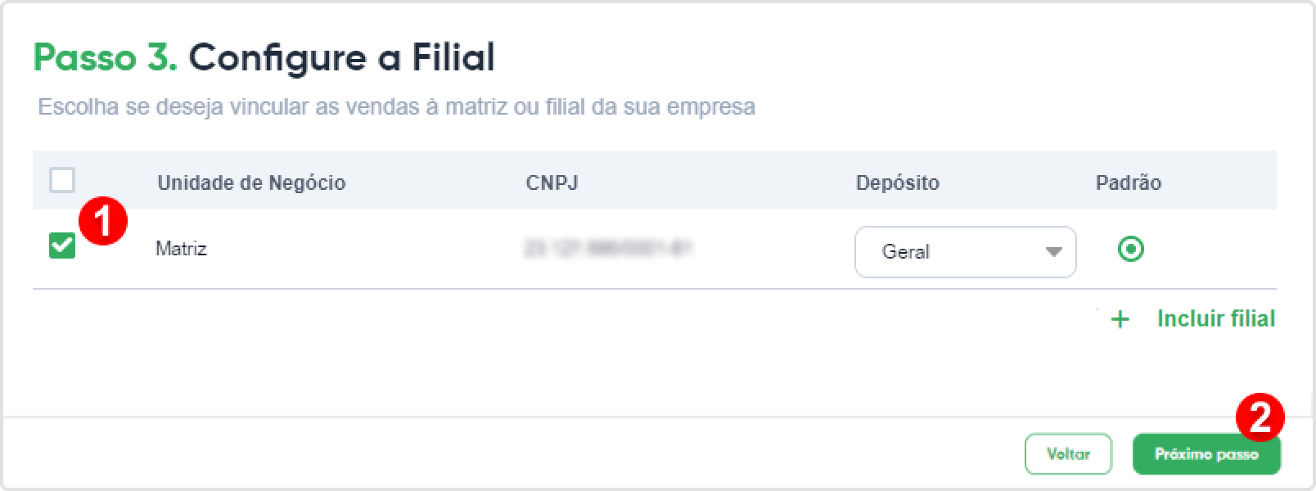Click the red step marker number 1
The width and height of the screenshot is (1316, 491).
102,222
